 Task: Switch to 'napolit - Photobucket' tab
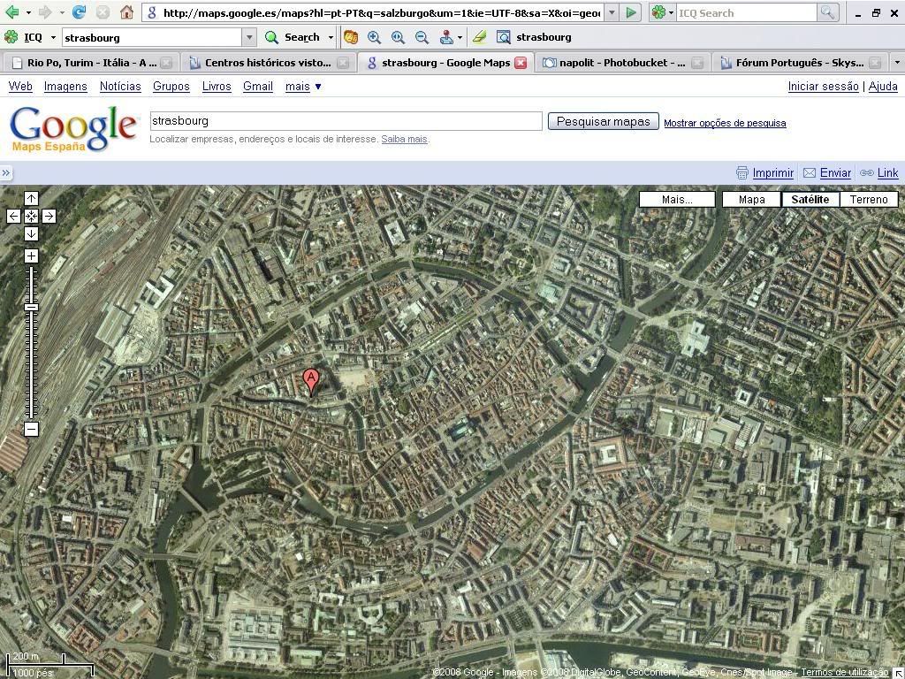point(613,63)
